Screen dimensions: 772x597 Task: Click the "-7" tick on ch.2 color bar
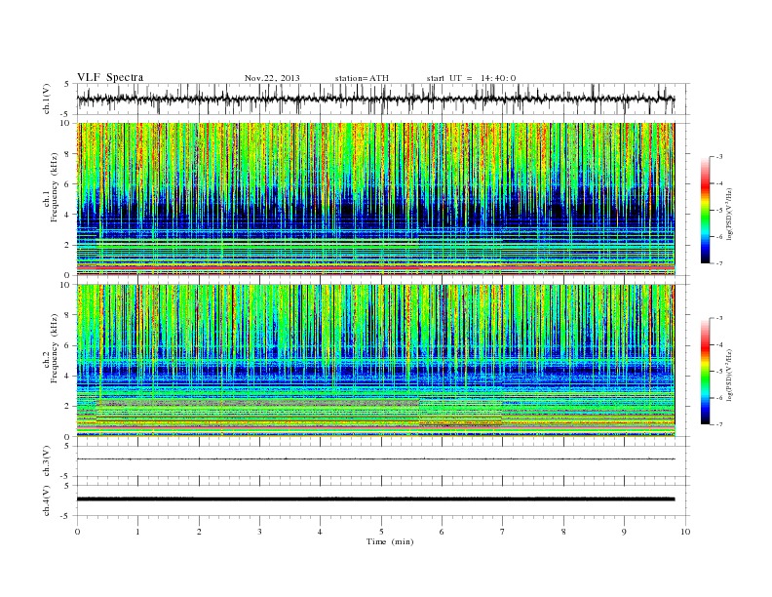(x=718, y=424)
